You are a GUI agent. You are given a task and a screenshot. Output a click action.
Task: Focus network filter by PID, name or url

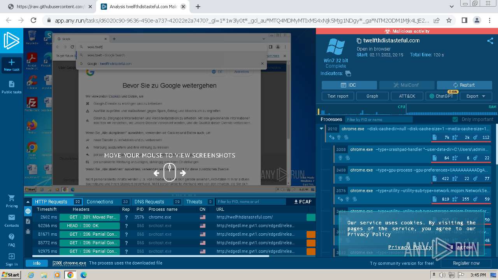click(251, 202)
